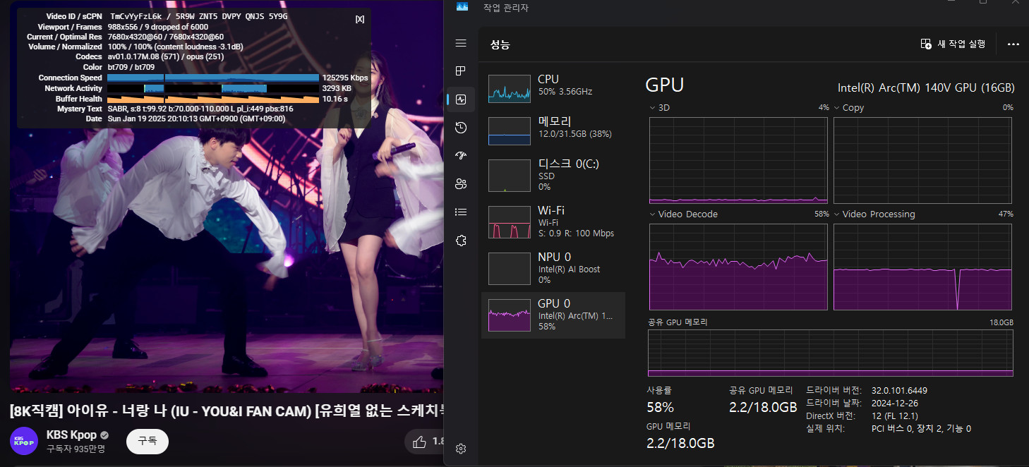The image size is (1029, 467).
Task: Select the Performance page icon
Action: click(461, 99)
